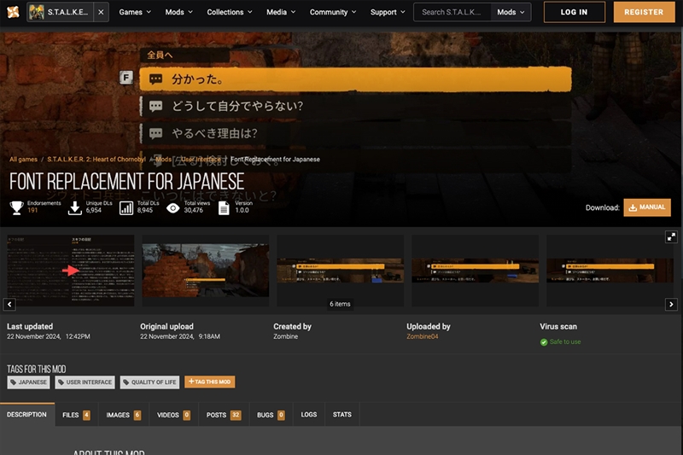This screenshot has width=683, height=455.
Task: Switch to the BUGS tab
Action: [x=271, y=415]
